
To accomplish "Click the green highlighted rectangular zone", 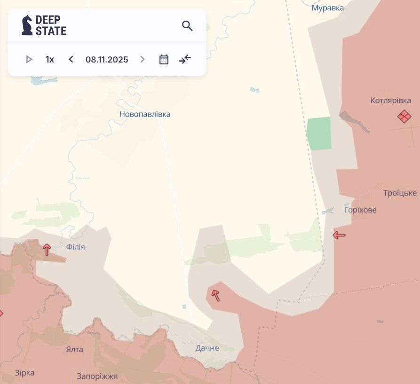I will click(x=319, y=134).
